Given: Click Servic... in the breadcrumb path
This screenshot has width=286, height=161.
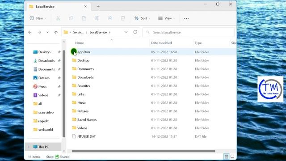Looking at the screenshot, I should [79, 32].
